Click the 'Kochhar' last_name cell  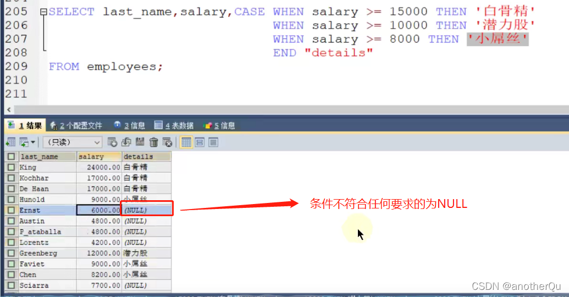pyautogui.click(x=47, y=178)
